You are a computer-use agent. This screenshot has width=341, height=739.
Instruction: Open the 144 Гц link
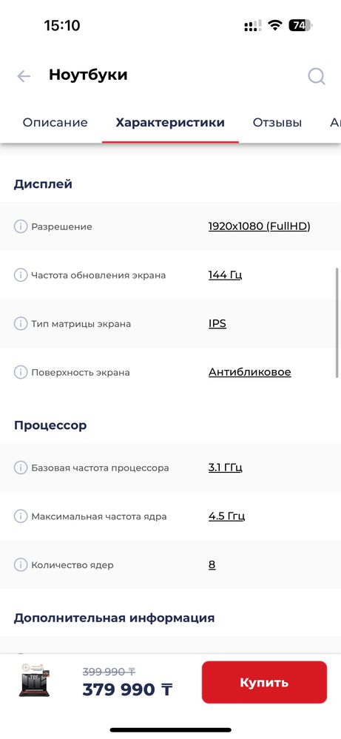pos(225,275)
